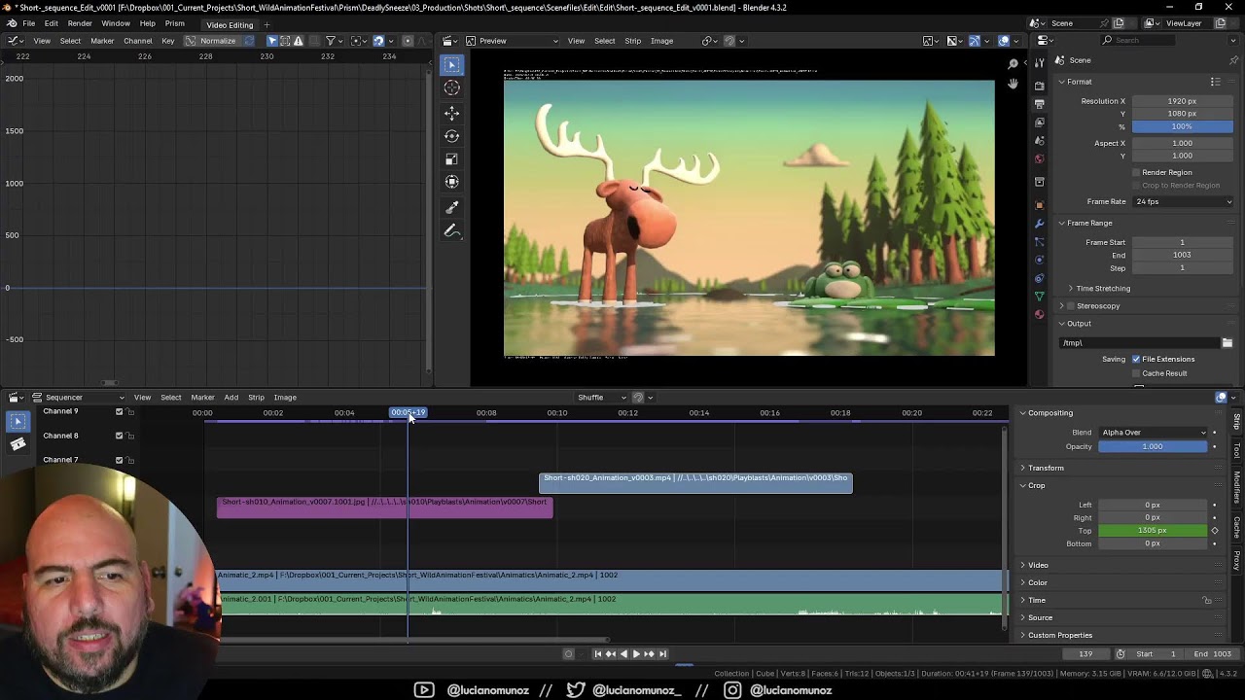Screen dimensions: 1245x700
Task: Toggle the Channel 8 lock icon
Action: [x=131, y=436]
